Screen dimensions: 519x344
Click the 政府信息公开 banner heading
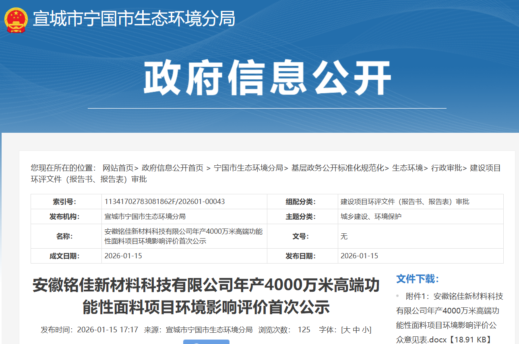coord(267,78)
